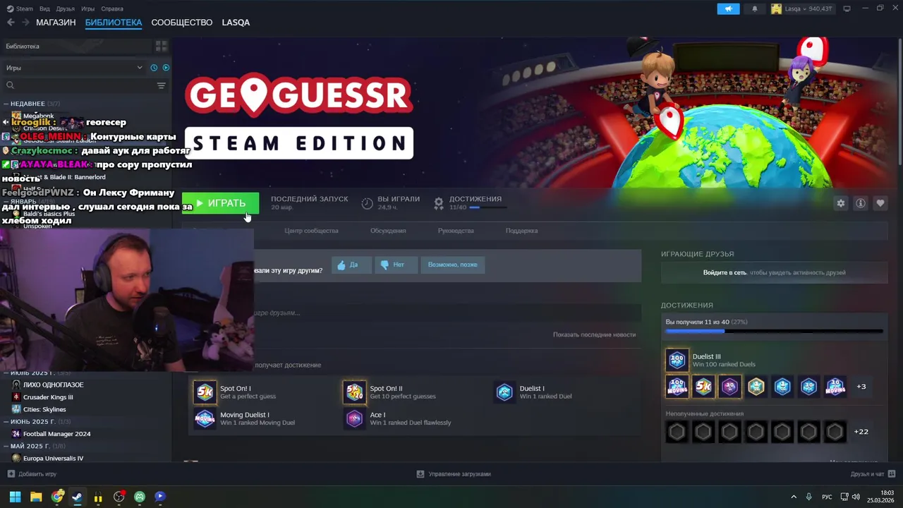Open the Duelist III achievement icon
The height and width of the screenshot is (508, 903).
click(677, 360)
